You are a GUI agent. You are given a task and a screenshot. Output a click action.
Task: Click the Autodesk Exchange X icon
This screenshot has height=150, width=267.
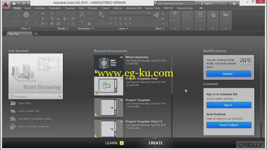click(x=227, y=3)
